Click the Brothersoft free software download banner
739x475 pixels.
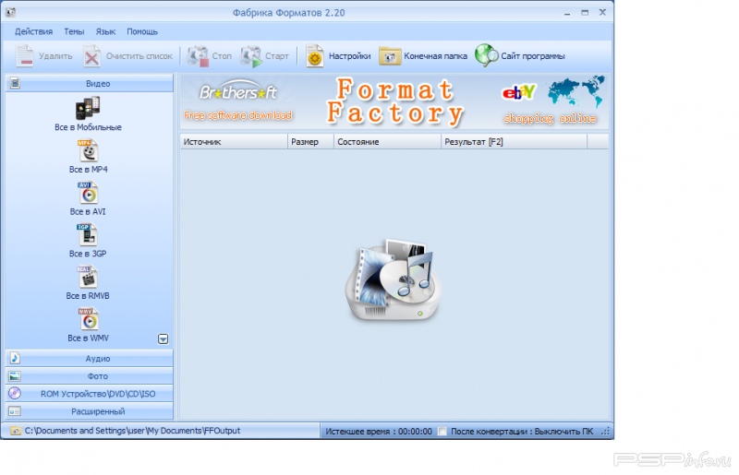point(238,102)
